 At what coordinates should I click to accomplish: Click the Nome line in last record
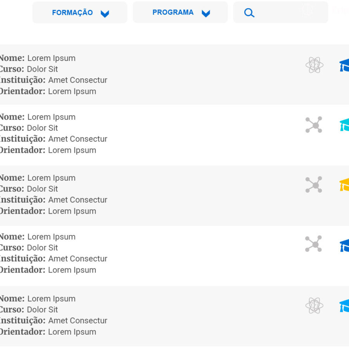(38, 299)
